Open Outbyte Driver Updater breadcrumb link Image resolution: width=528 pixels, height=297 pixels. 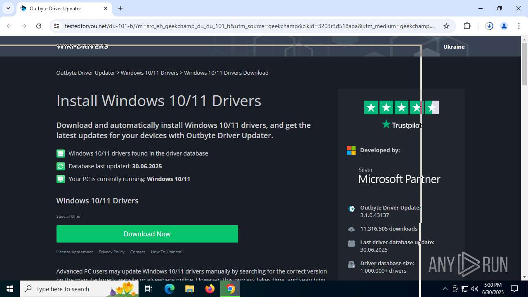(x=86, y=73)
